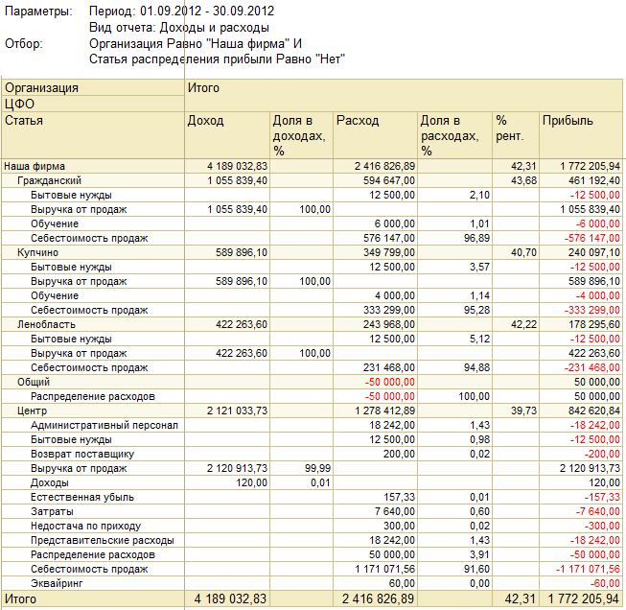
Task: Click filter line 'Статья распределения прибыли Равно "Нет"'
Action: tap(217, 59)
